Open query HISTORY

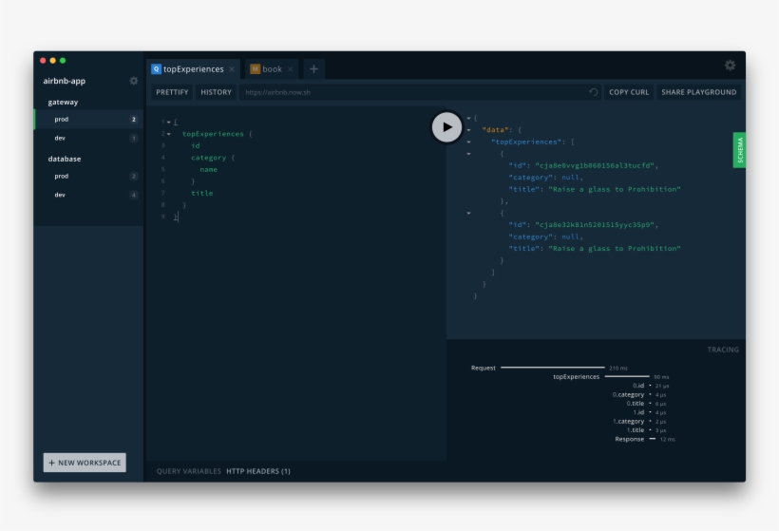pyautogui.click(x=216, y=92)
